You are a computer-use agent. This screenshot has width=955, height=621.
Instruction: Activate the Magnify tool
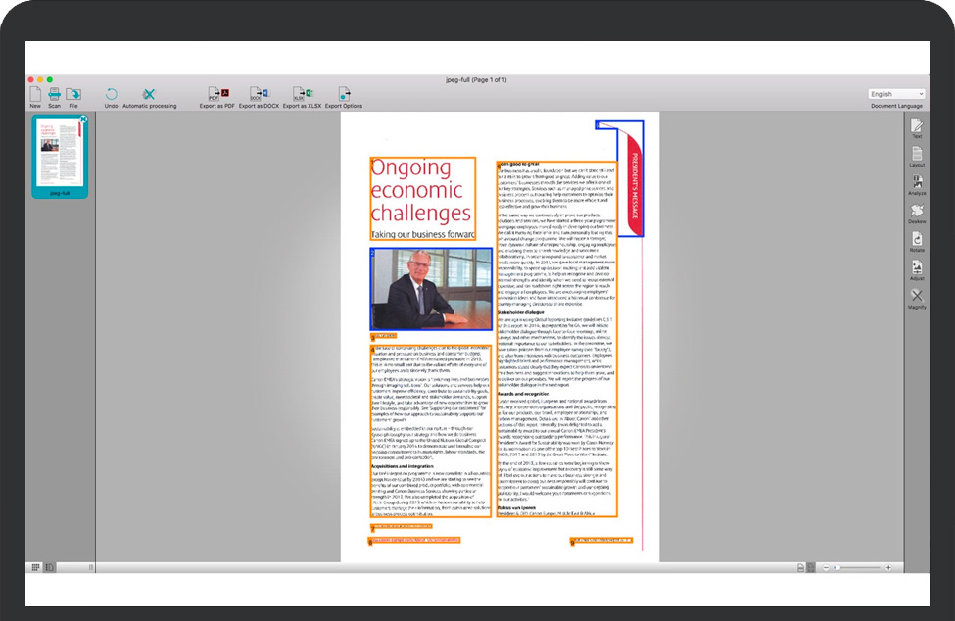[917, 297]
